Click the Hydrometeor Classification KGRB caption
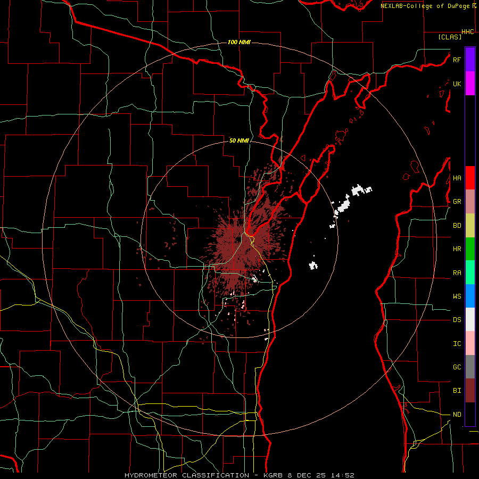The image size is (479, 479). [x=239, y=475]
